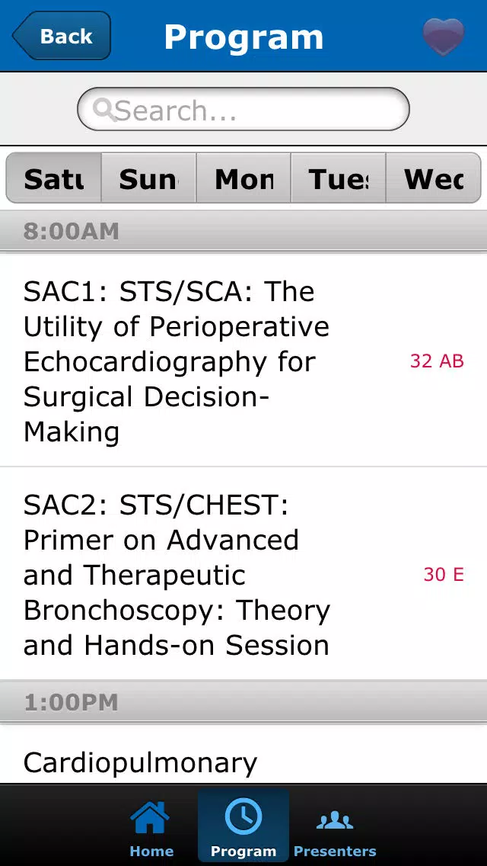This screenshot has height=866, width=487.
Task: Switch to the Wednesday tab
Action: point(434,178)
